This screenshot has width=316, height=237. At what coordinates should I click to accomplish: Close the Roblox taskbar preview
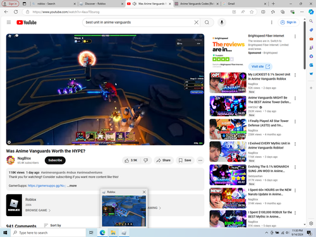144,192
